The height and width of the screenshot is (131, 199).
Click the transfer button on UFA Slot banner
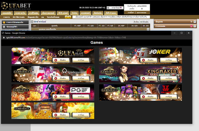click(x=81, y=60)
